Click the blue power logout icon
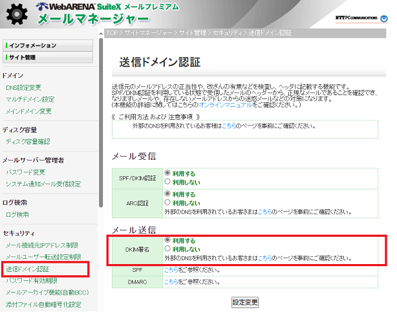This screenshot has height=312, width=397. point(384,19)
